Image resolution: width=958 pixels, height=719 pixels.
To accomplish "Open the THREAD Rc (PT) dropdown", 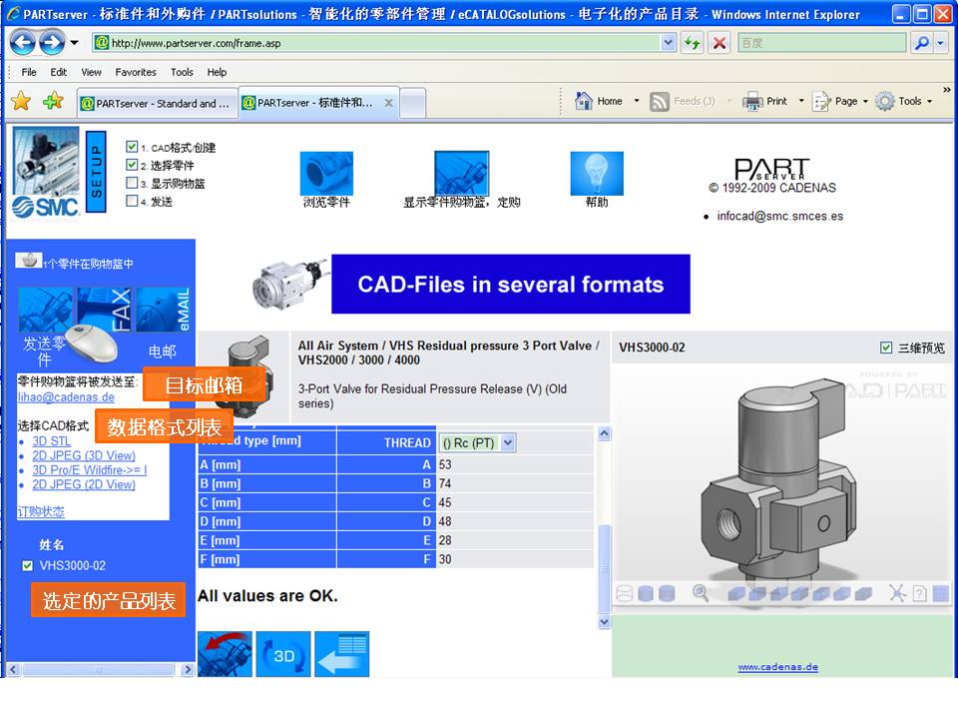I will (508, 442).
